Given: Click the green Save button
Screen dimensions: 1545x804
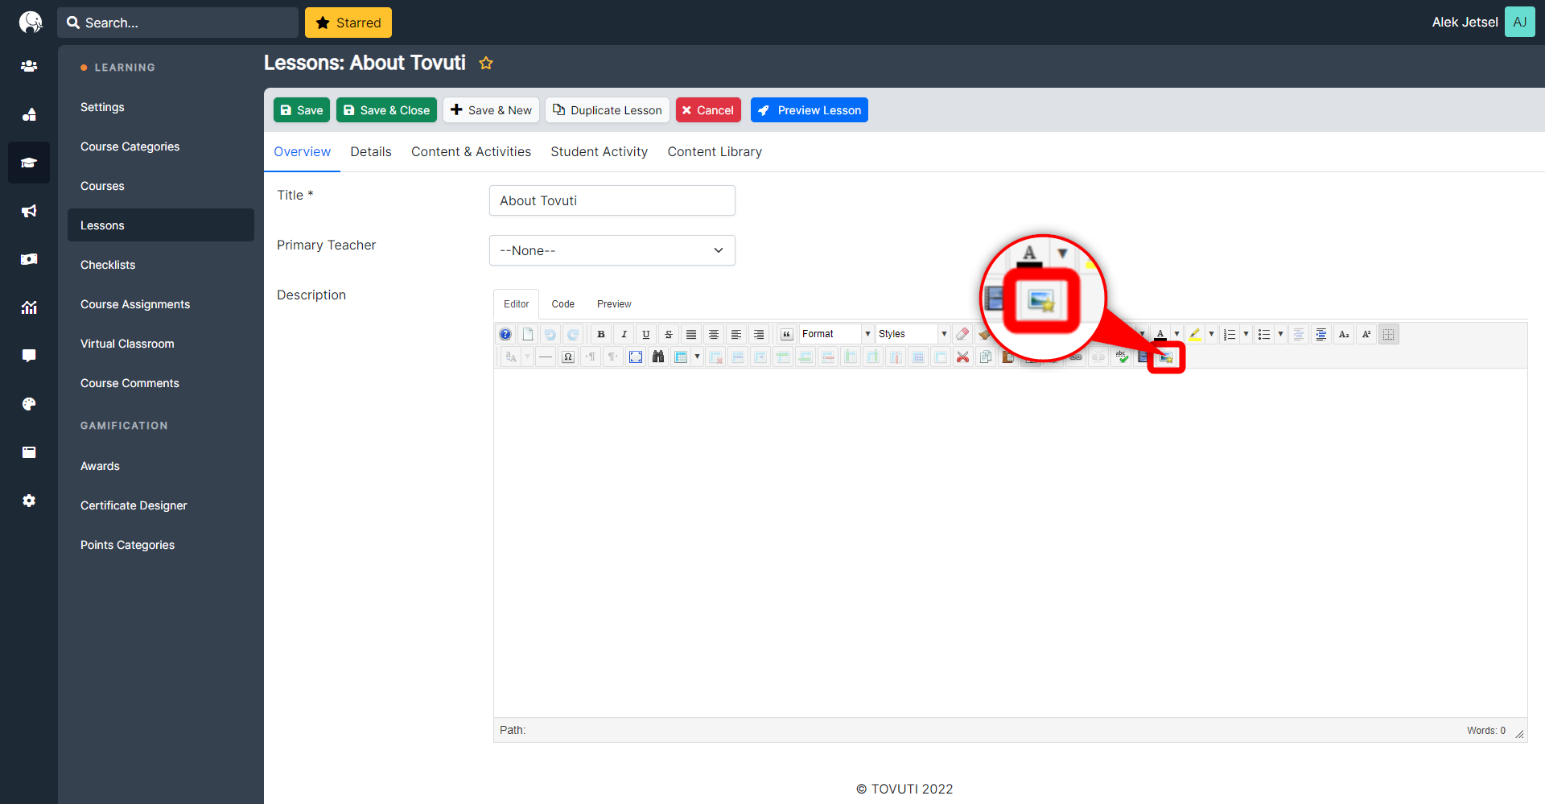Looking at the screenshot, I should point(302,110).
